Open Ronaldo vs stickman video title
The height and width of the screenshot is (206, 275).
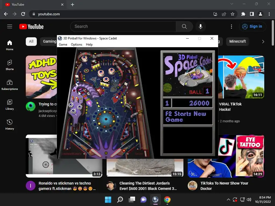(x=67, y=186)
